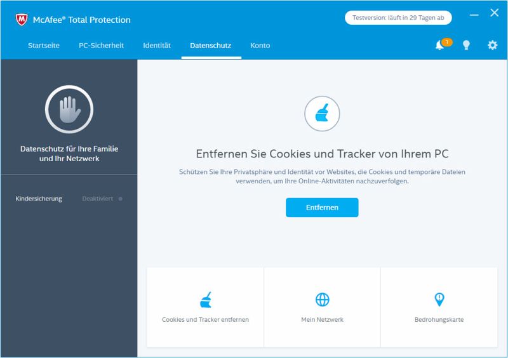
Task: Open the Cookies und Tracker entfernen label
Action: 205,319
